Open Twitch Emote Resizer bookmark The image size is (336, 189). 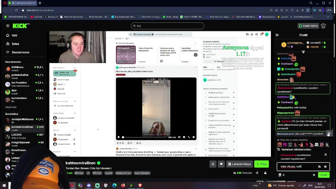[72, 17]
